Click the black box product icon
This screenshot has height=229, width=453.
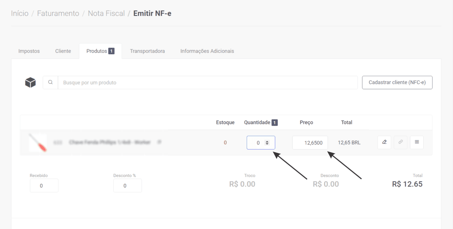(30, 82)
